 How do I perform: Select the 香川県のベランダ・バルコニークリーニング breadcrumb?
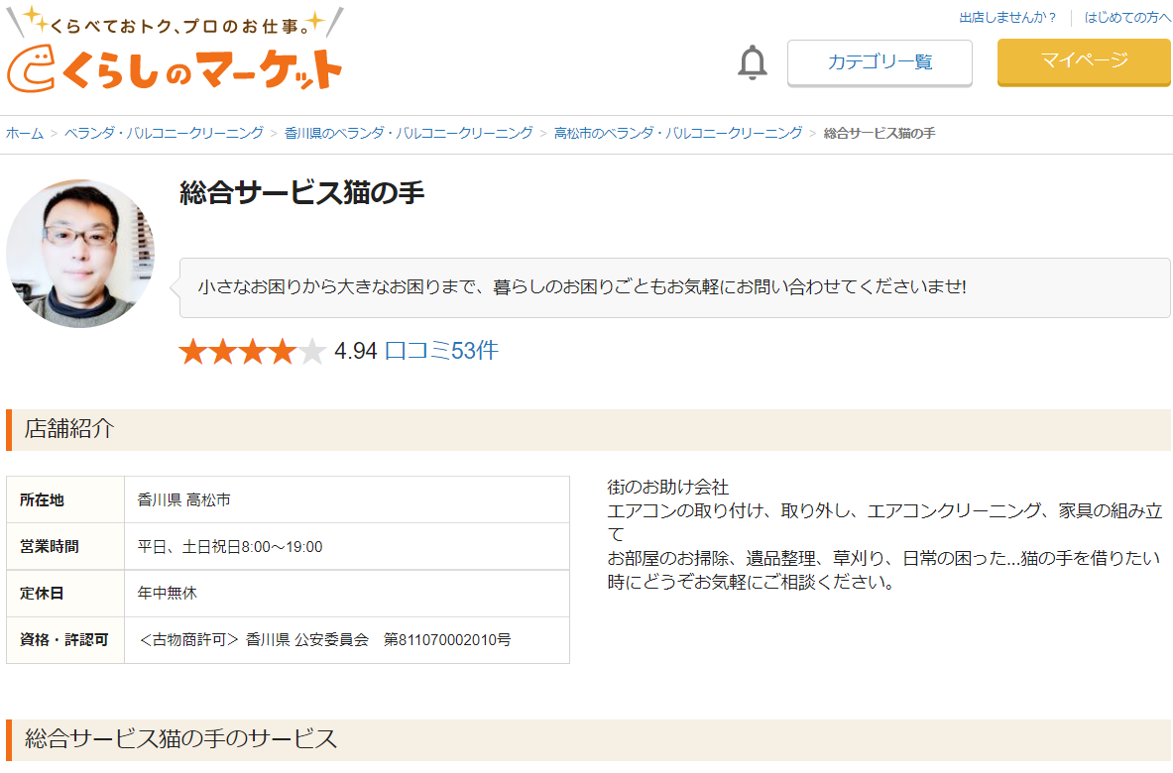[x=410, y=131]
